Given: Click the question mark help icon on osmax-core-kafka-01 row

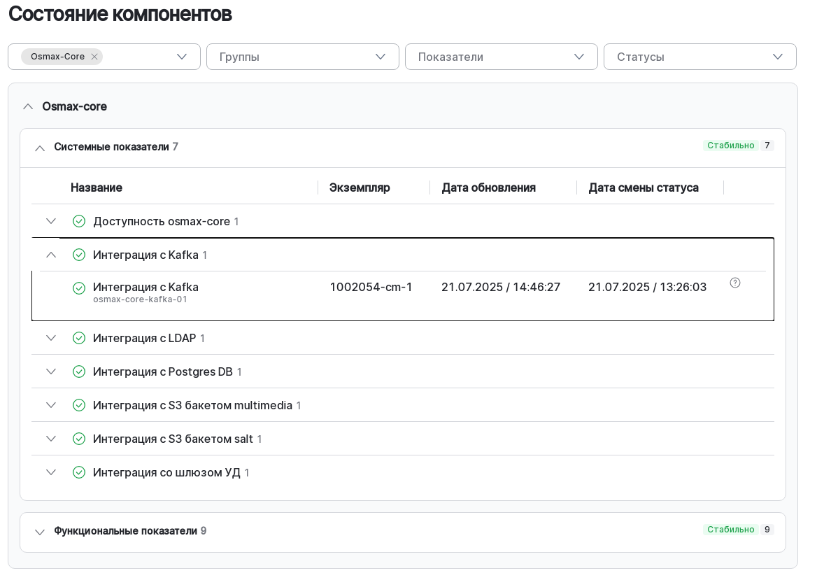Looking at the screenshot, I should point(735,283).
